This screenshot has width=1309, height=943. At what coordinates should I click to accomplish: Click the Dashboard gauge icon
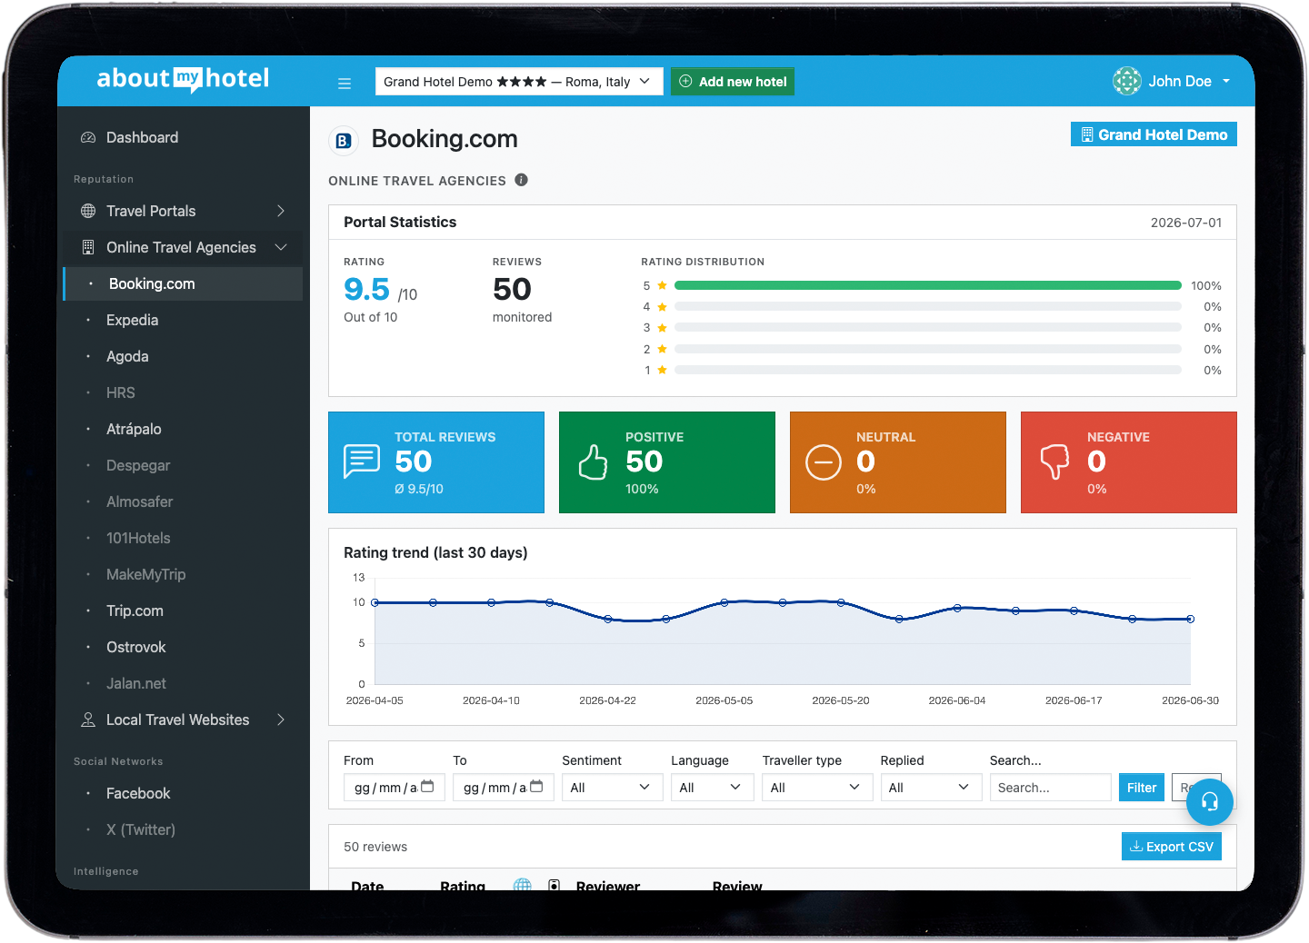click(88, 137)
